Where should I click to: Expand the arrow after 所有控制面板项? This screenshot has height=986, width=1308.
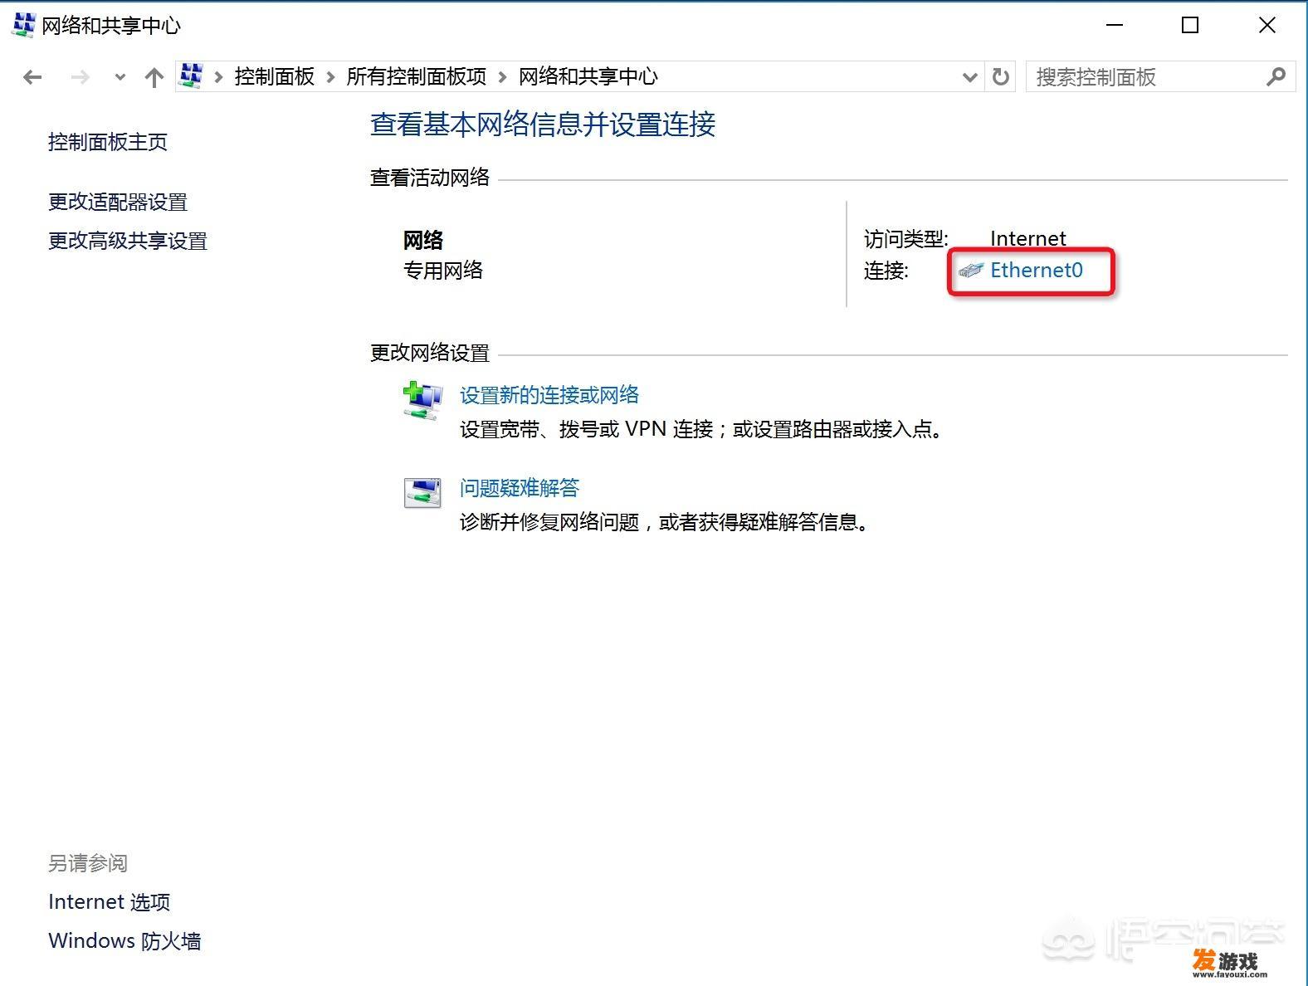(x=503, y=77)
